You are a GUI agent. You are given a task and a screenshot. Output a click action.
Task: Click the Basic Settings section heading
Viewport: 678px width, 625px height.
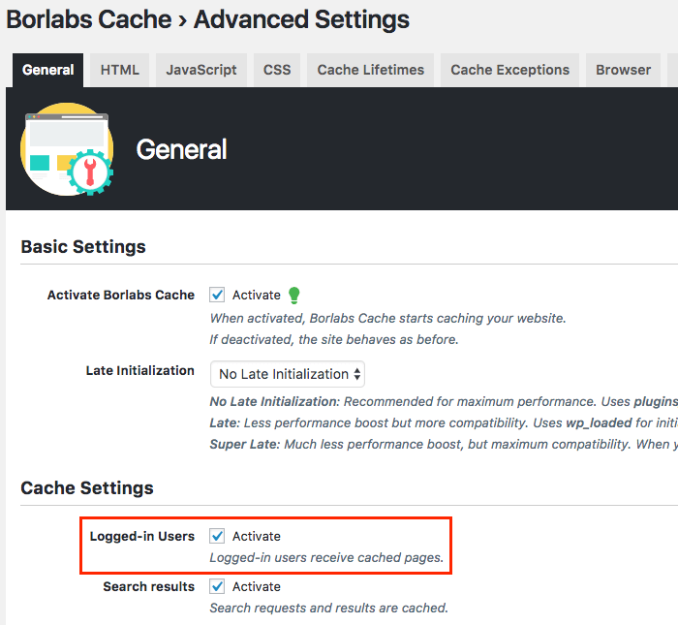pyautogui.click(x=83, y=247)
